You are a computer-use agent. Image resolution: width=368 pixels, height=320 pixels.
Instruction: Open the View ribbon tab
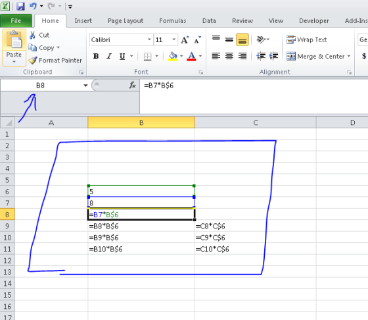coord(276,20)
